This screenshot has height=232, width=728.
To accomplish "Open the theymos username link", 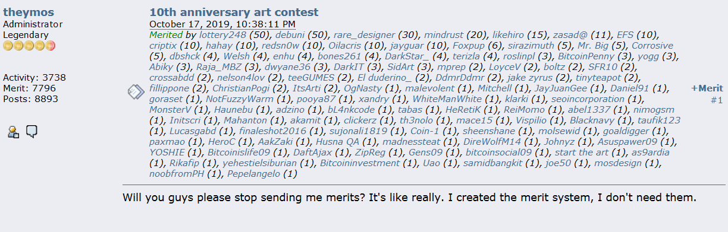I will tap(29, 12).
